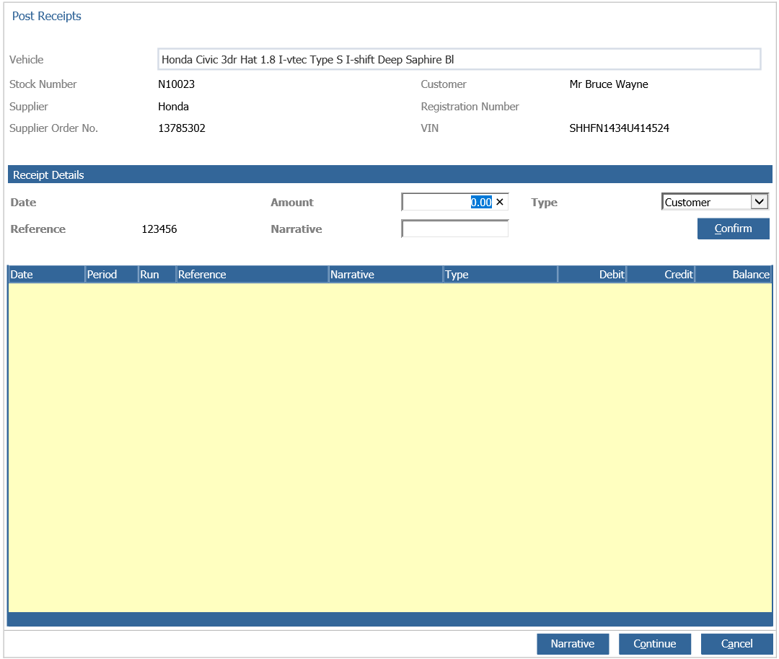Image resolution: width=779 pixels, height=659 pixels.
Task: Click the Reference column header
Action: (201, 274)
